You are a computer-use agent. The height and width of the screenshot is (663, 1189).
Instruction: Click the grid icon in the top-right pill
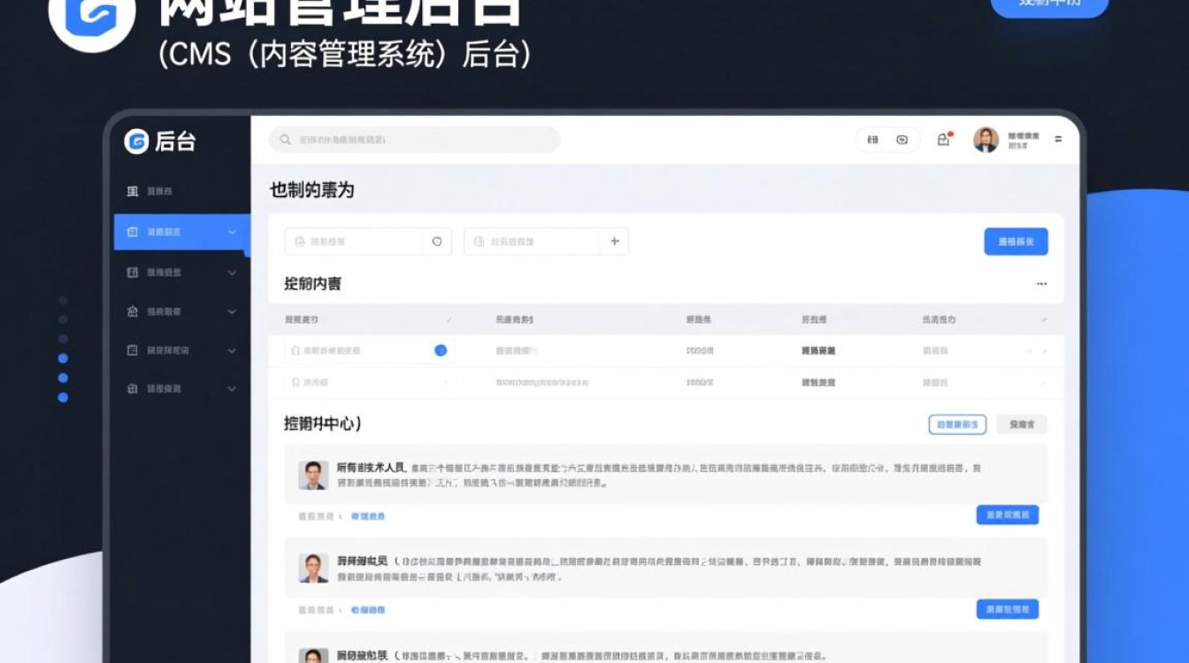click(x=873, y=140)
